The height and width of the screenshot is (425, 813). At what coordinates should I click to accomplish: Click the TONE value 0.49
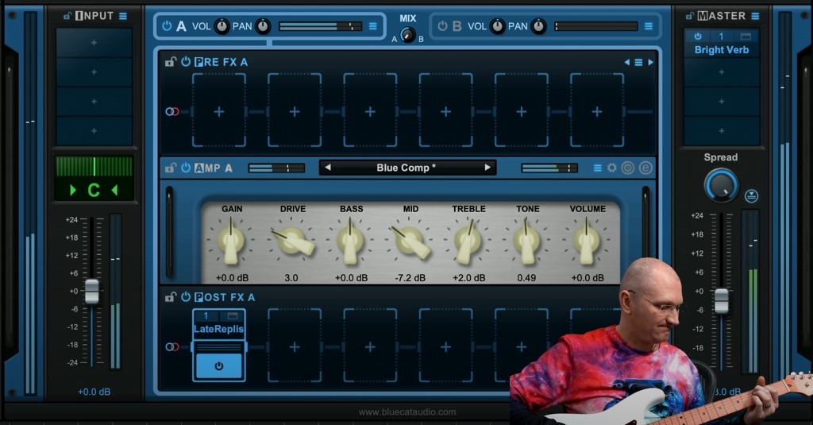coord(526,277)
